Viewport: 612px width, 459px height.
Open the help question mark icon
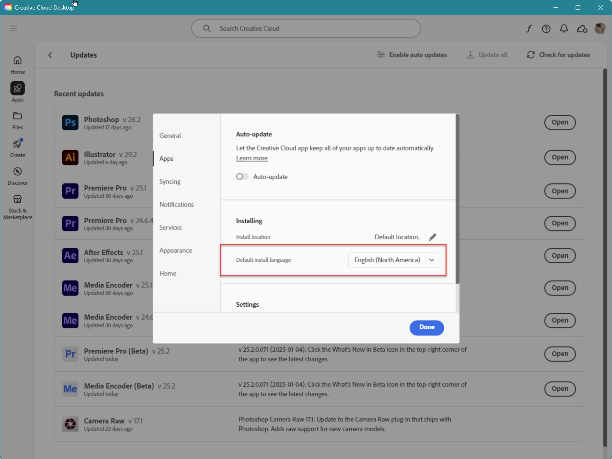point(546,29)
